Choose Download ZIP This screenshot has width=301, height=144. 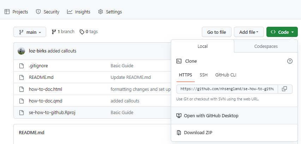[x=198, y=133]
